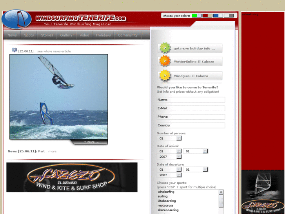
Task: Open the Community navigation item
Action: 128,35
